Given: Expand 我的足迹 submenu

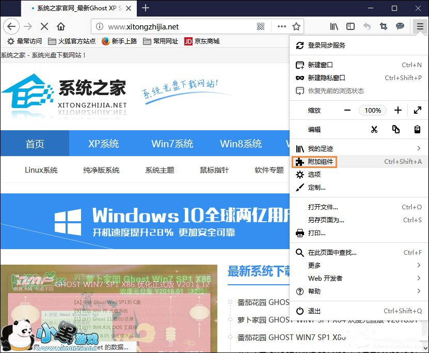Looking at the screenshot, I should coord(359,149).
